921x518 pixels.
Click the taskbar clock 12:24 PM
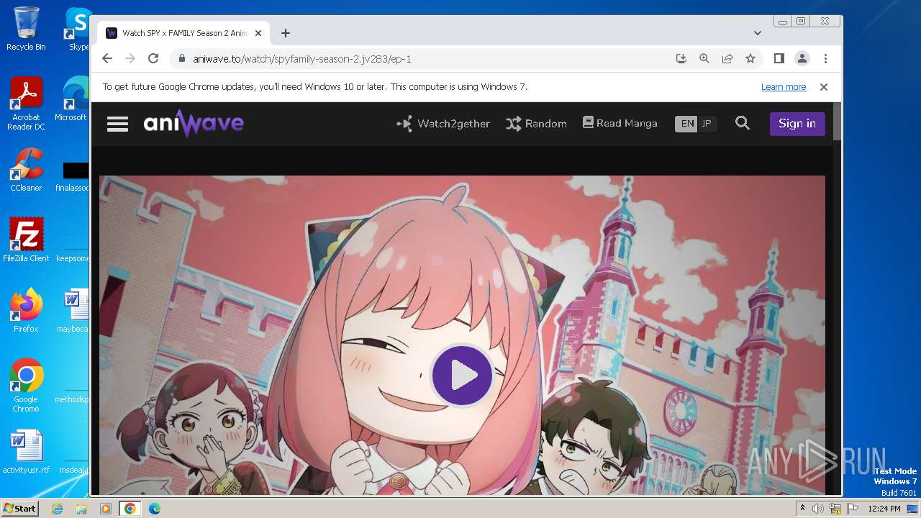(884, 509)
